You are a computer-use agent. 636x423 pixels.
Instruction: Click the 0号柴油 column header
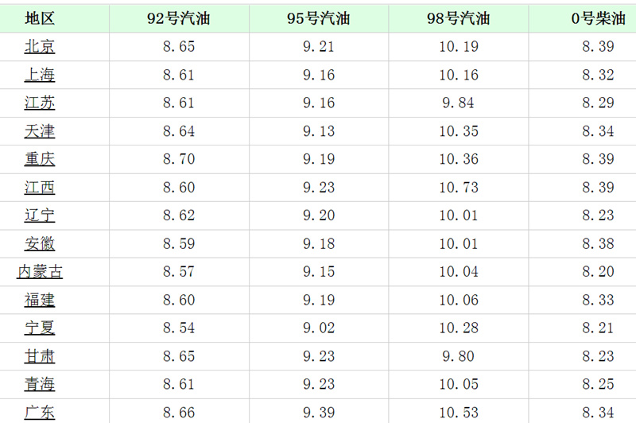point(599,18)
